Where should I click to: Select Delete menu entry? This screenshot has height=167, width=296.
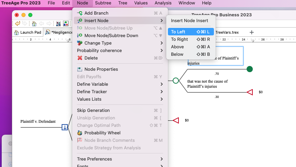coord(120,58)
